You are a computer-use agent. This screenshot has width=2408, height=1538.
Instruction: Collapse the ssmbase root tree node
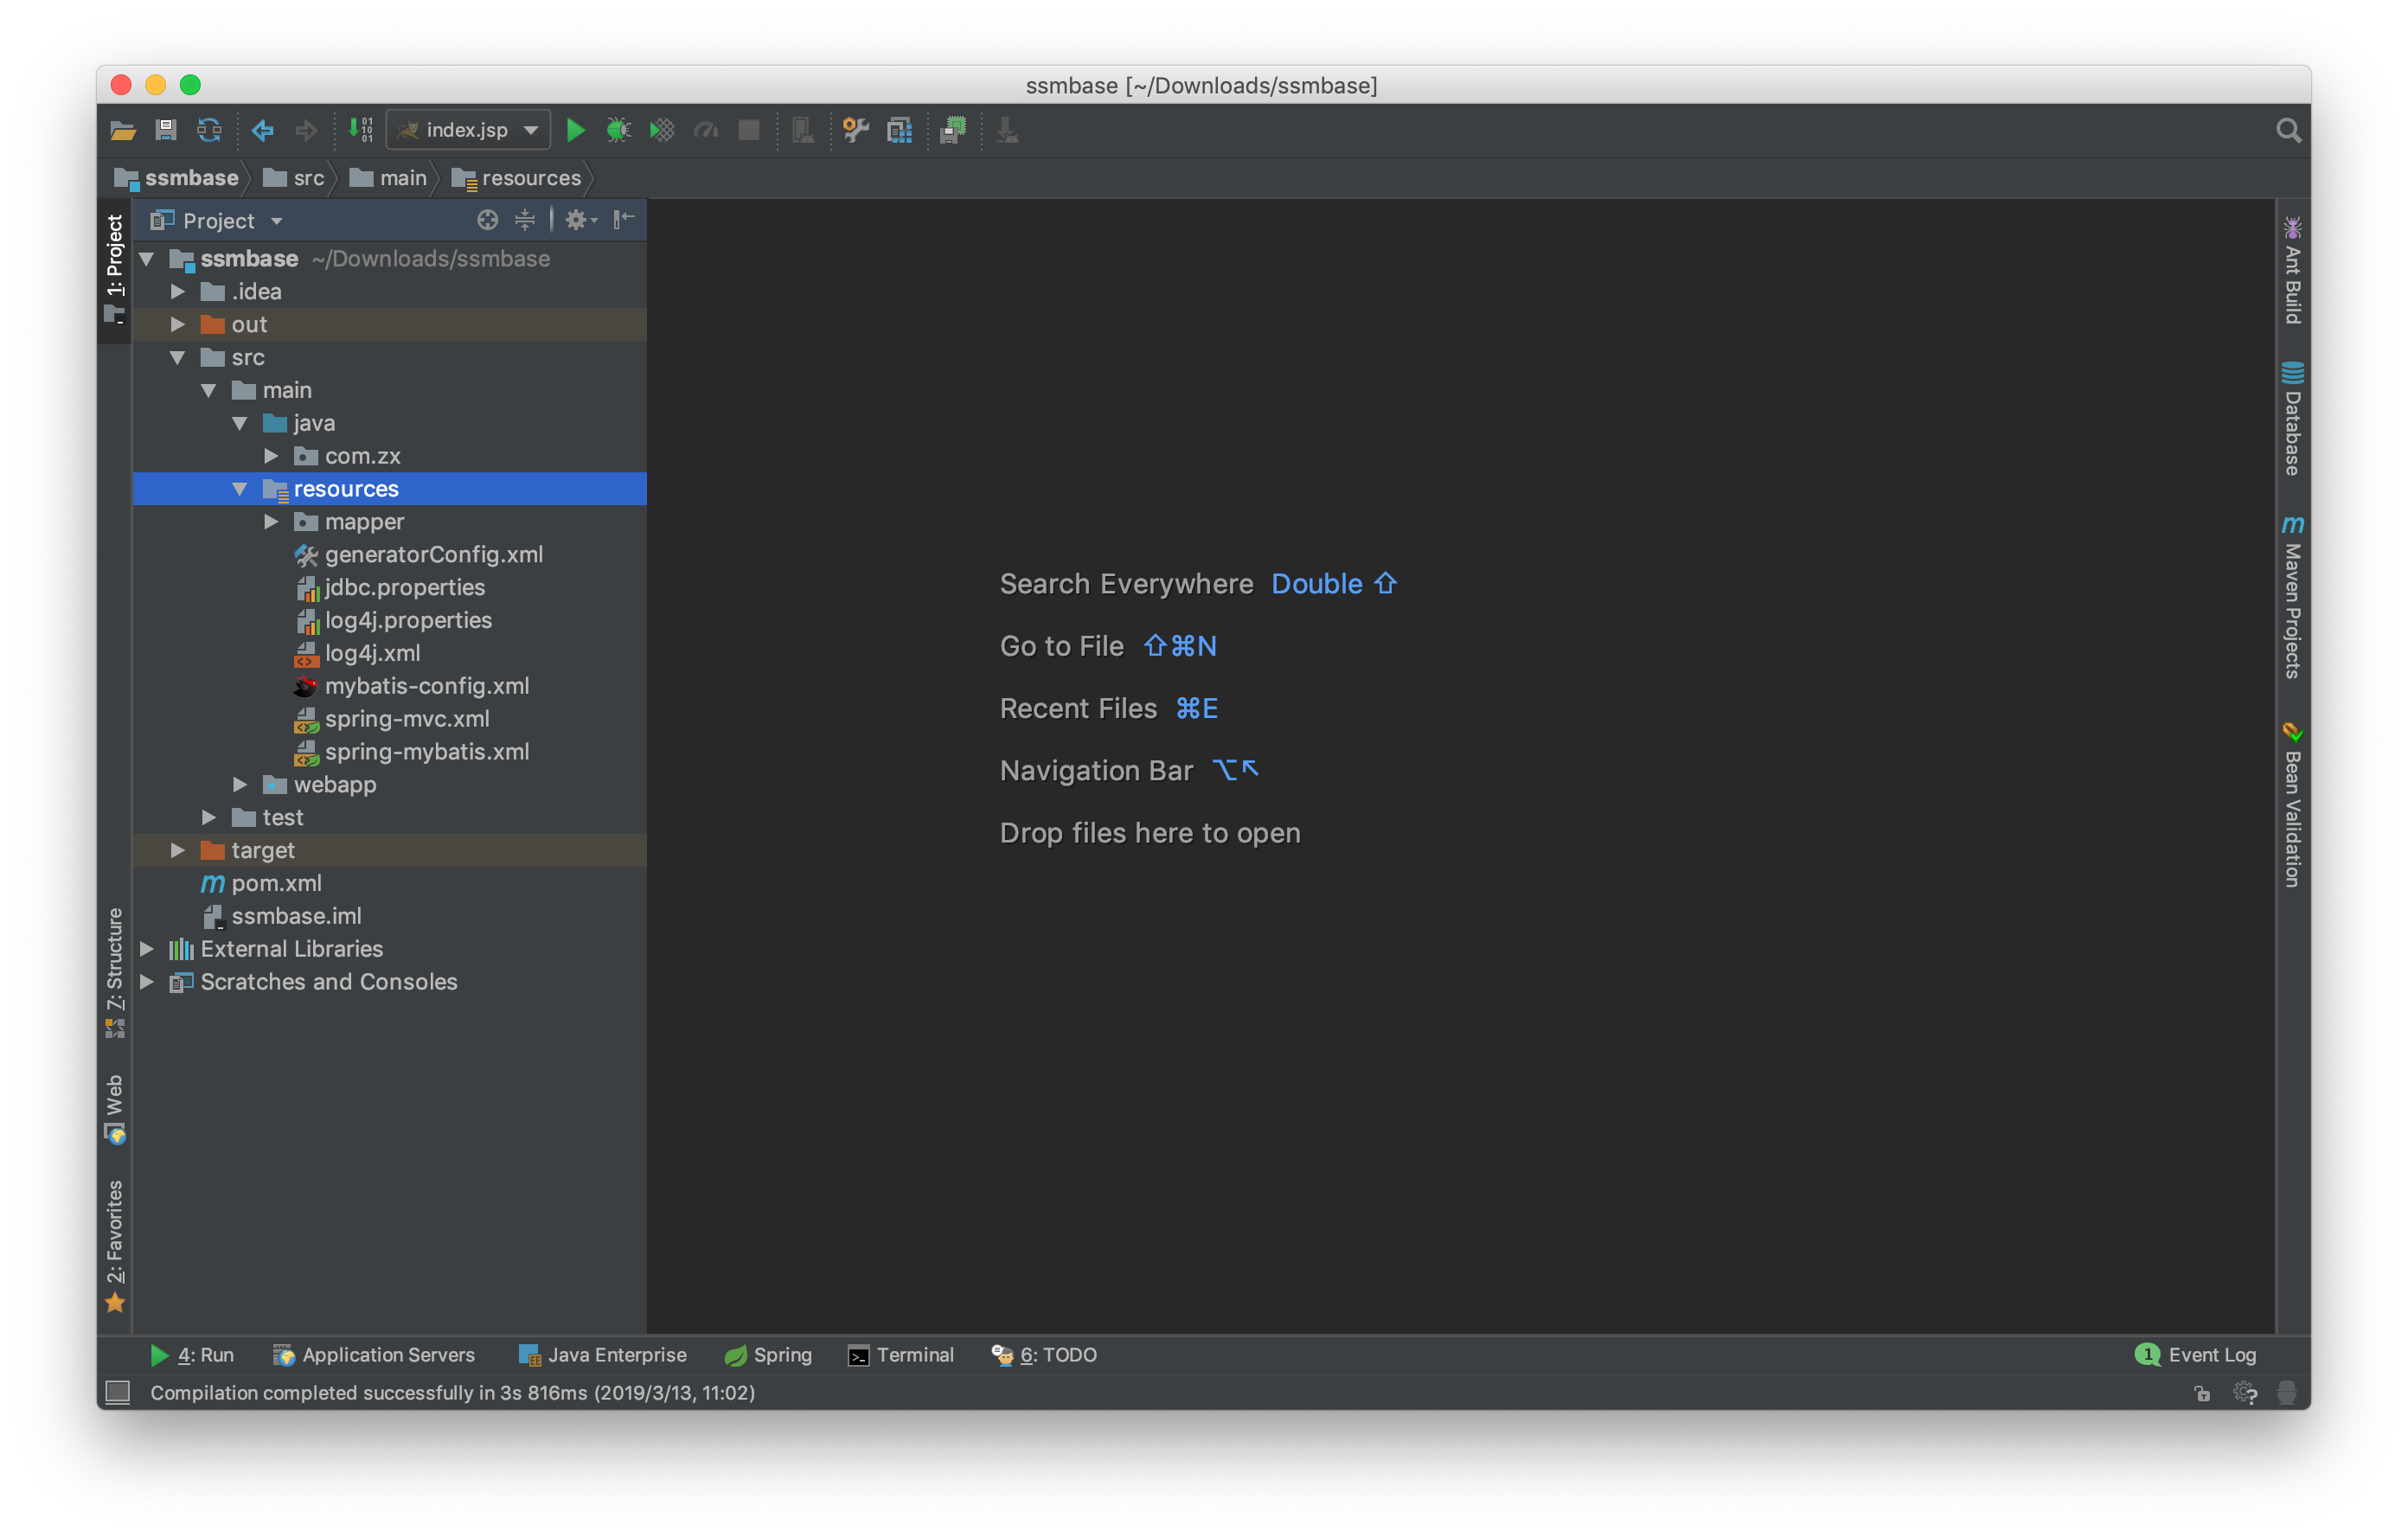tap(147, 259)
